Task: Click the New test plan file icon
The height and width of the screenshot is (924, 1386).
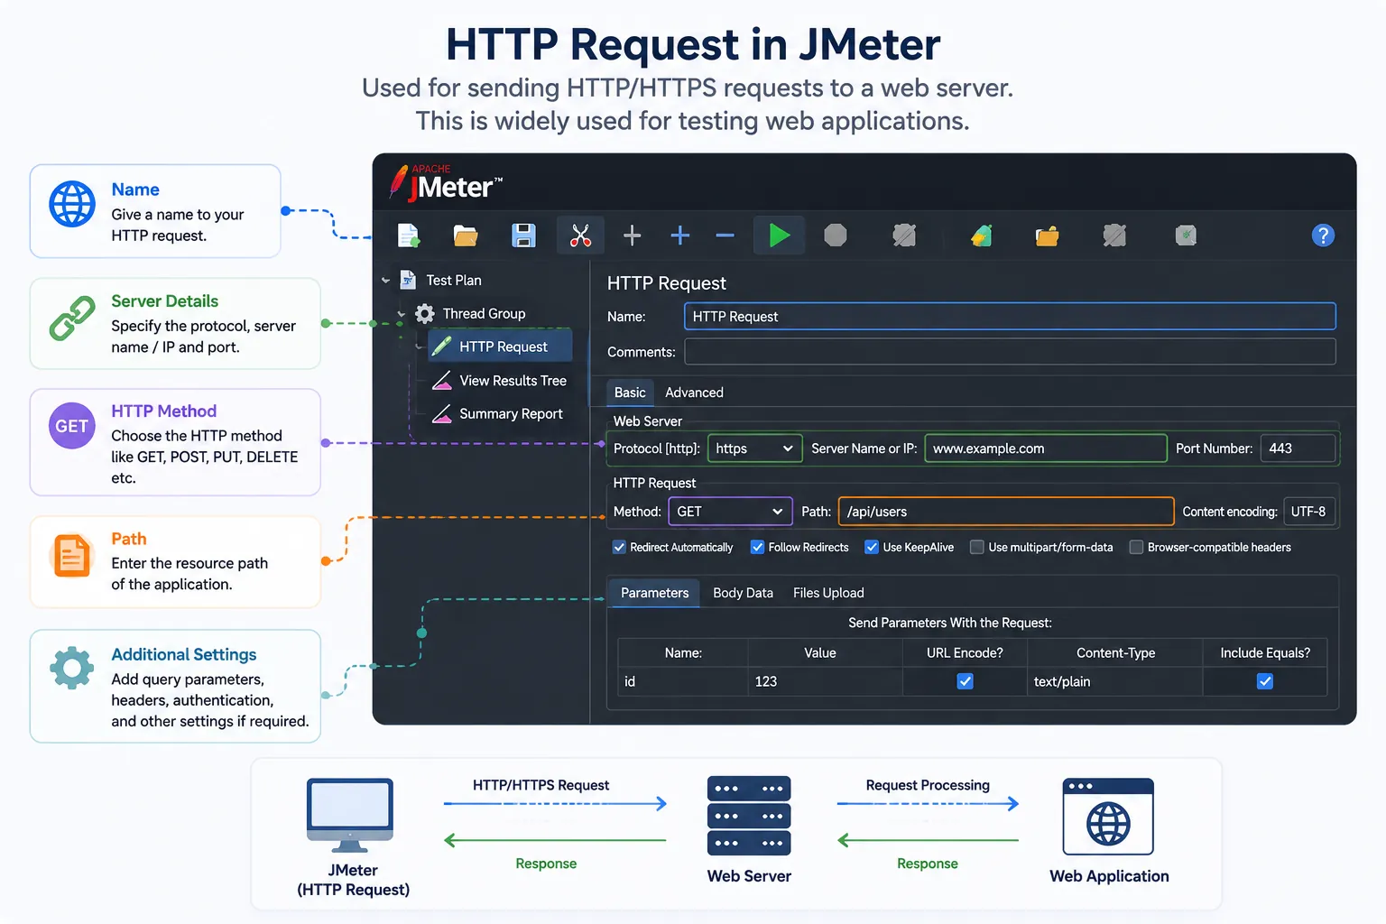Action: (409, 236)
